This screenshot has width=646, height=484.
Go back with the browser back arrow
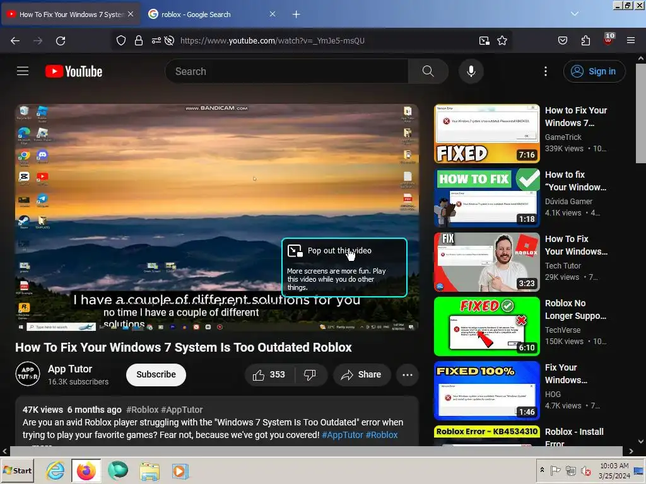15,41
